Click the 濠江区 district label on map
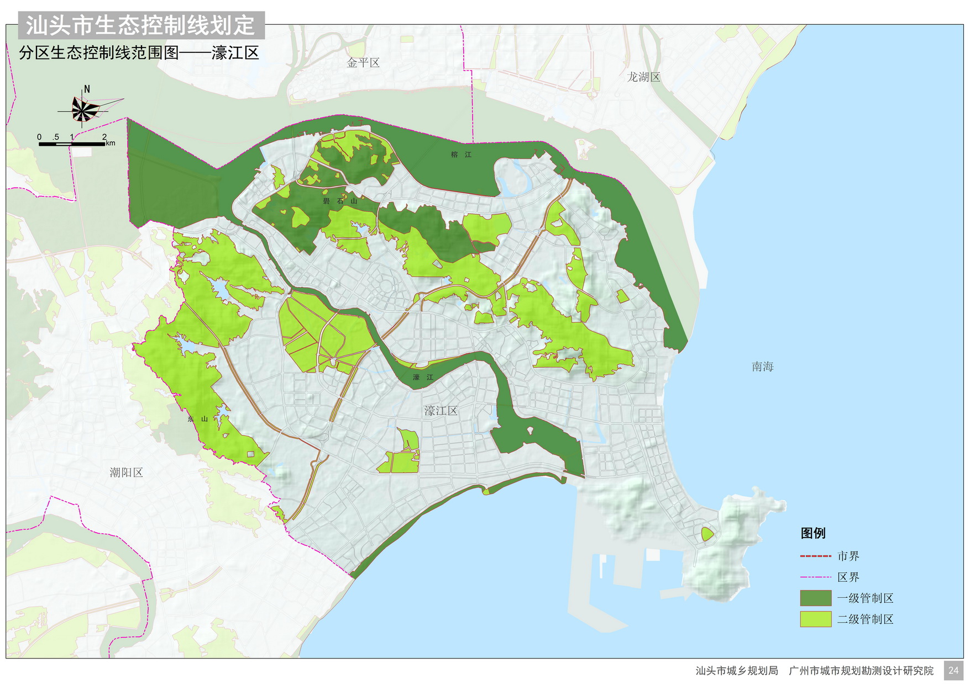The image size is (970, 685). click(x=441, y=411)
